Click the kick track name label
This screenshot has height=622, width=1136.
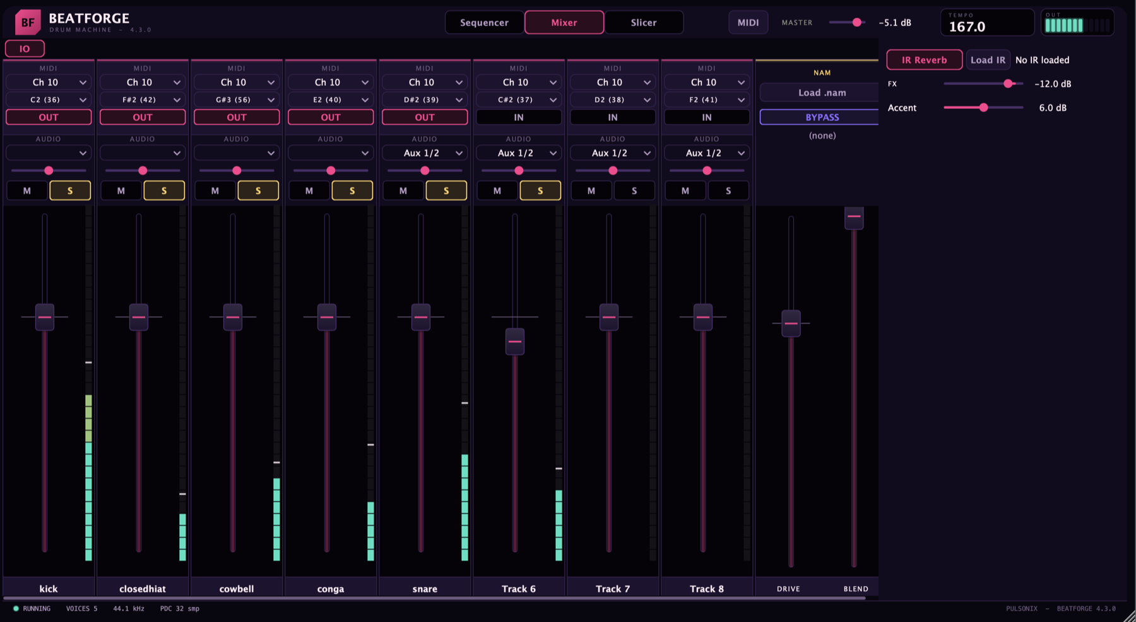click(x=49, y=589)
